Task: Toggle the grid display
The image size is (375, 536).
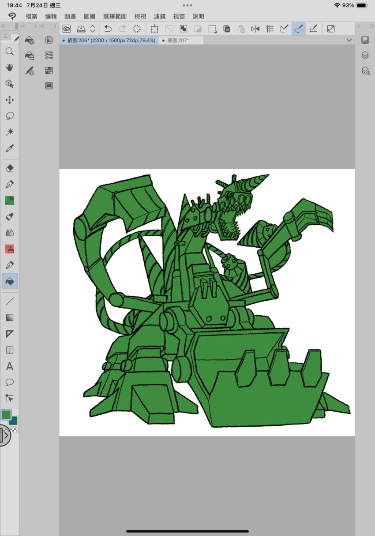Action: tap(270, 29)
